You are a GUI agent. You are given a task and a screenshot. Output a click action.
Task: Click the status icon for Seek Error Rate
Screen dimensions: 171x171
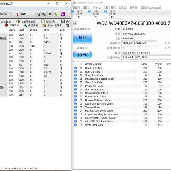click(75, 82)
